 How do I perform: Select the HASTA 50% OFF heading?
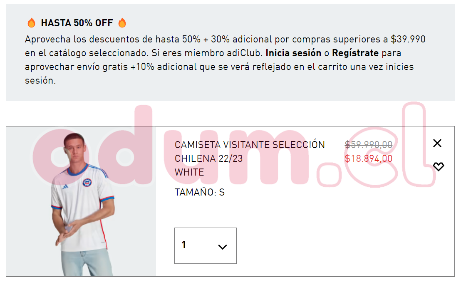click(77, 23)
